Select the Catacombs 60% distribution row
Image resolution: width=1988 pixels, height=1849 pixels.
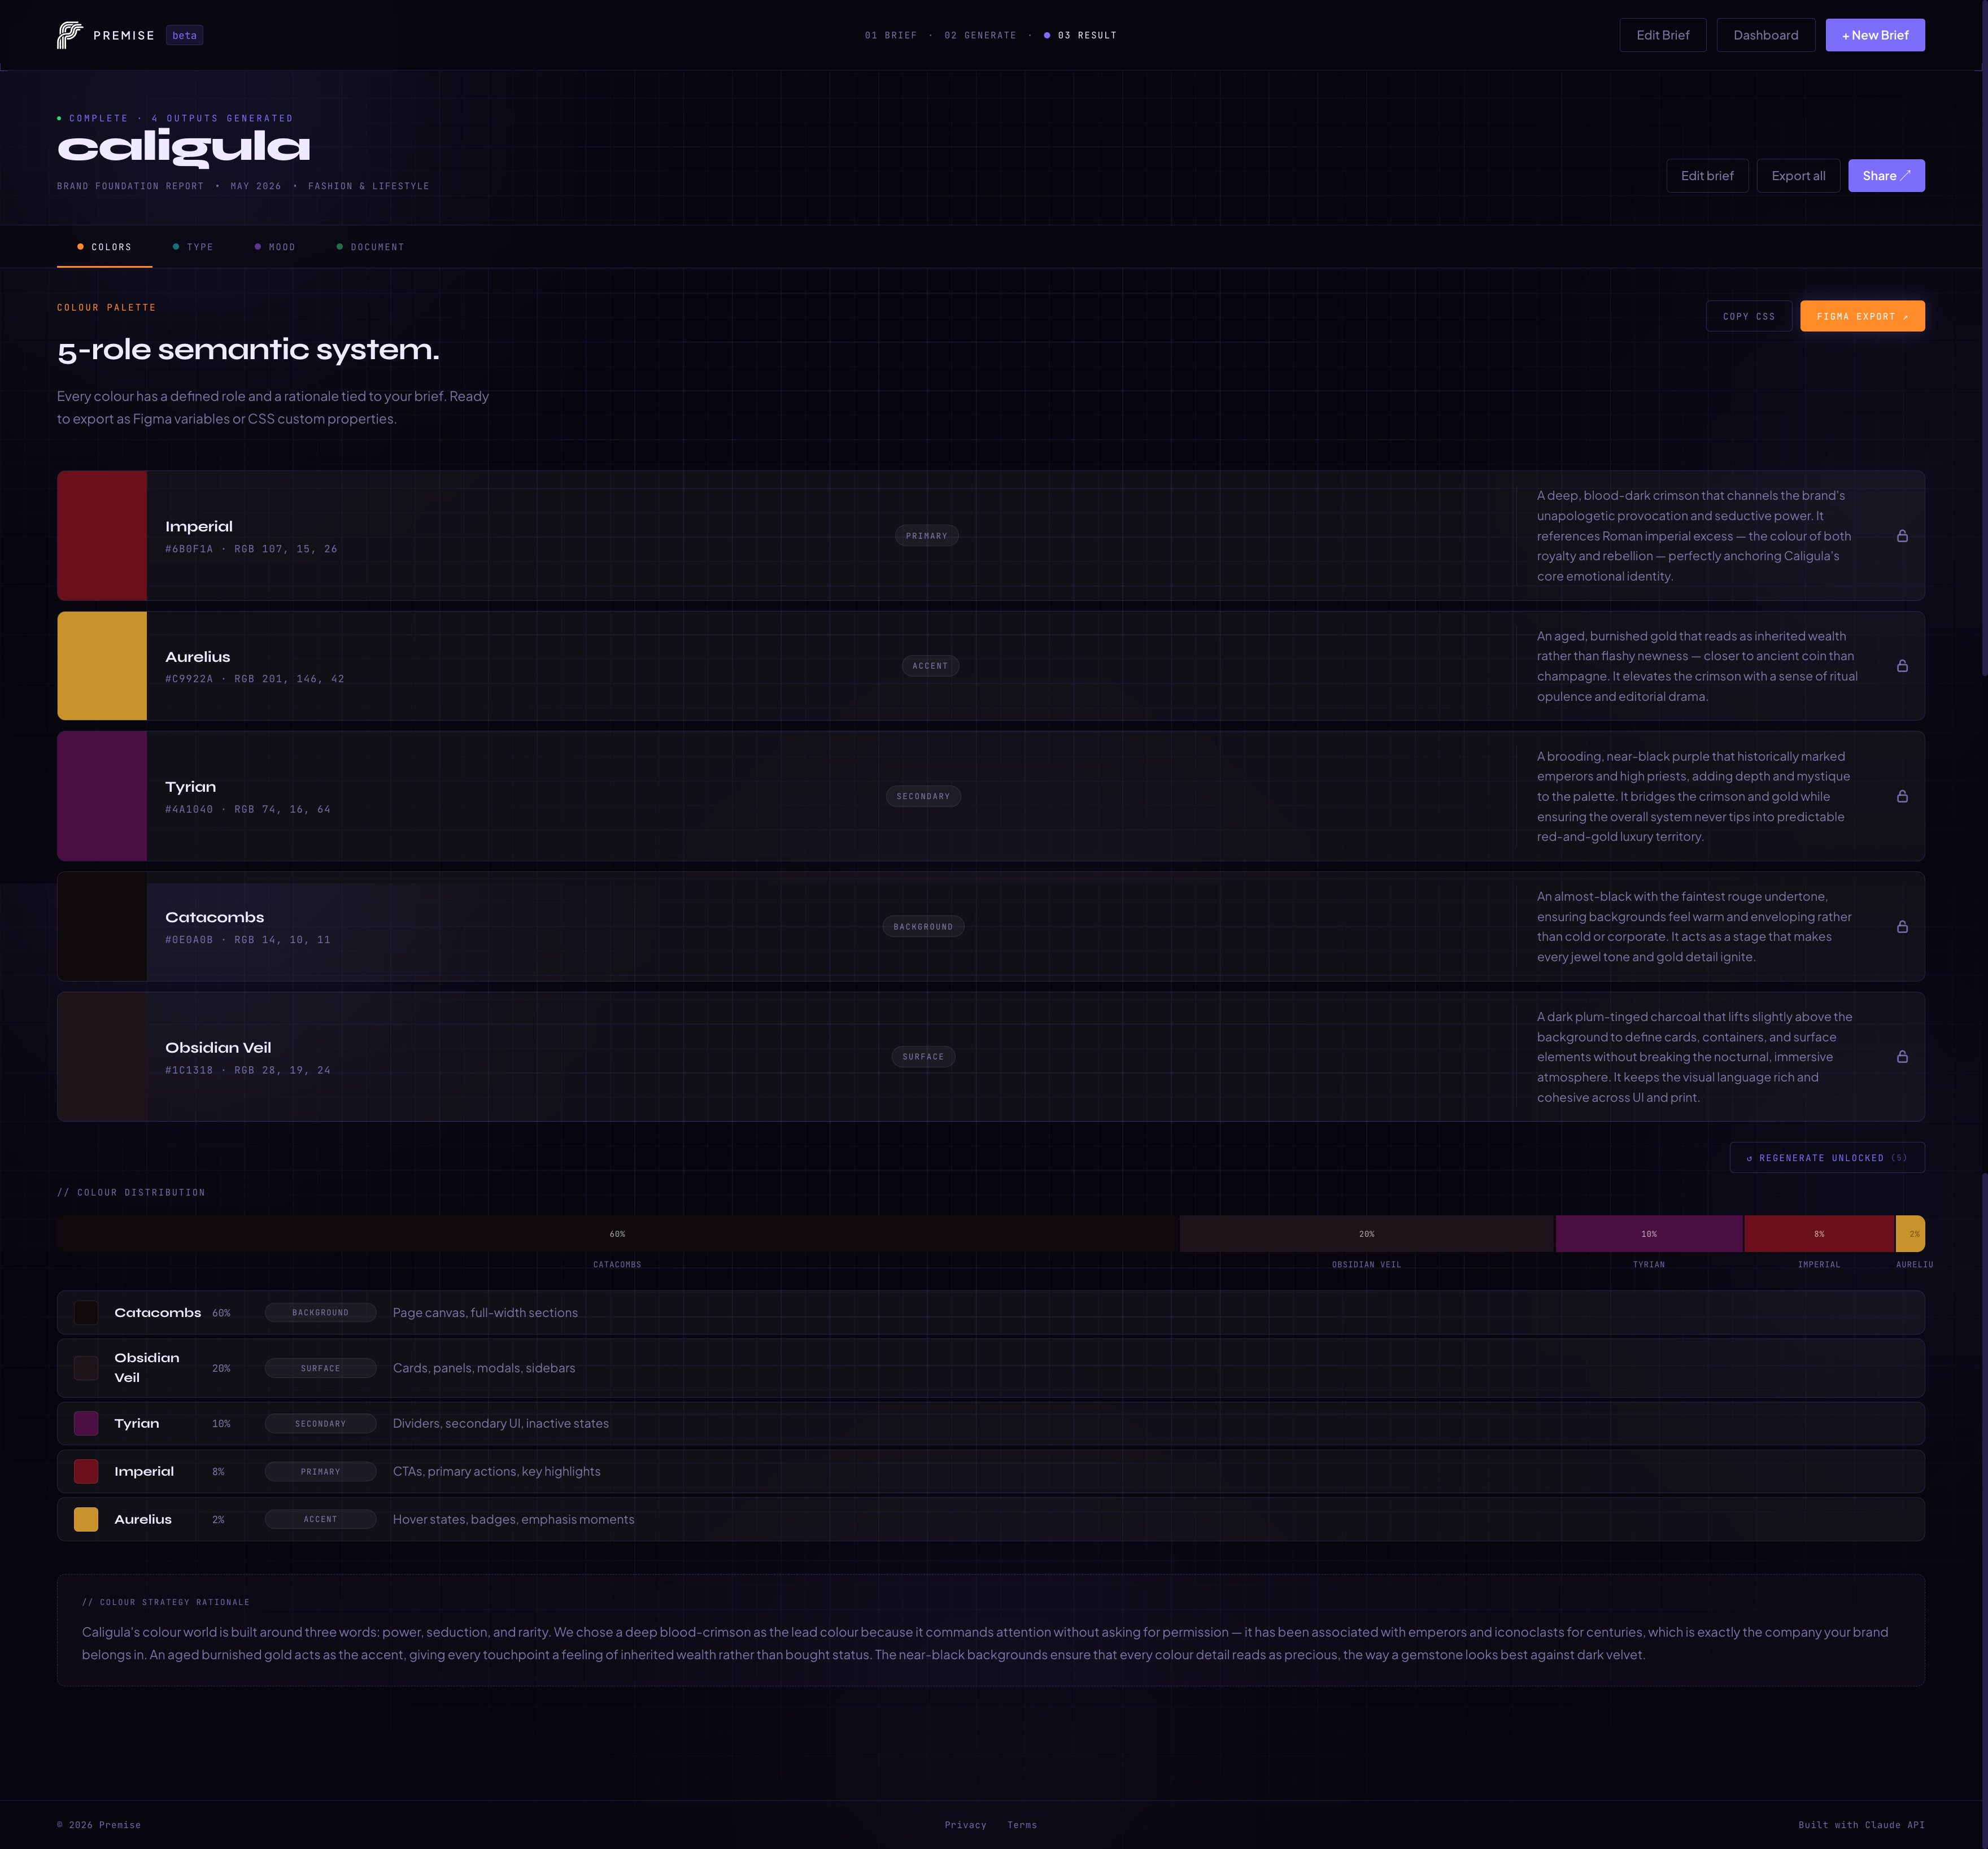pos(990,1313)
